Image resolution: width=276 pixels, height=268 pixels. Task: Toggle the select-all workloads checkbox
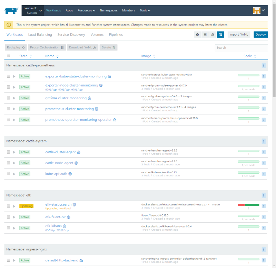click(8, 56)
